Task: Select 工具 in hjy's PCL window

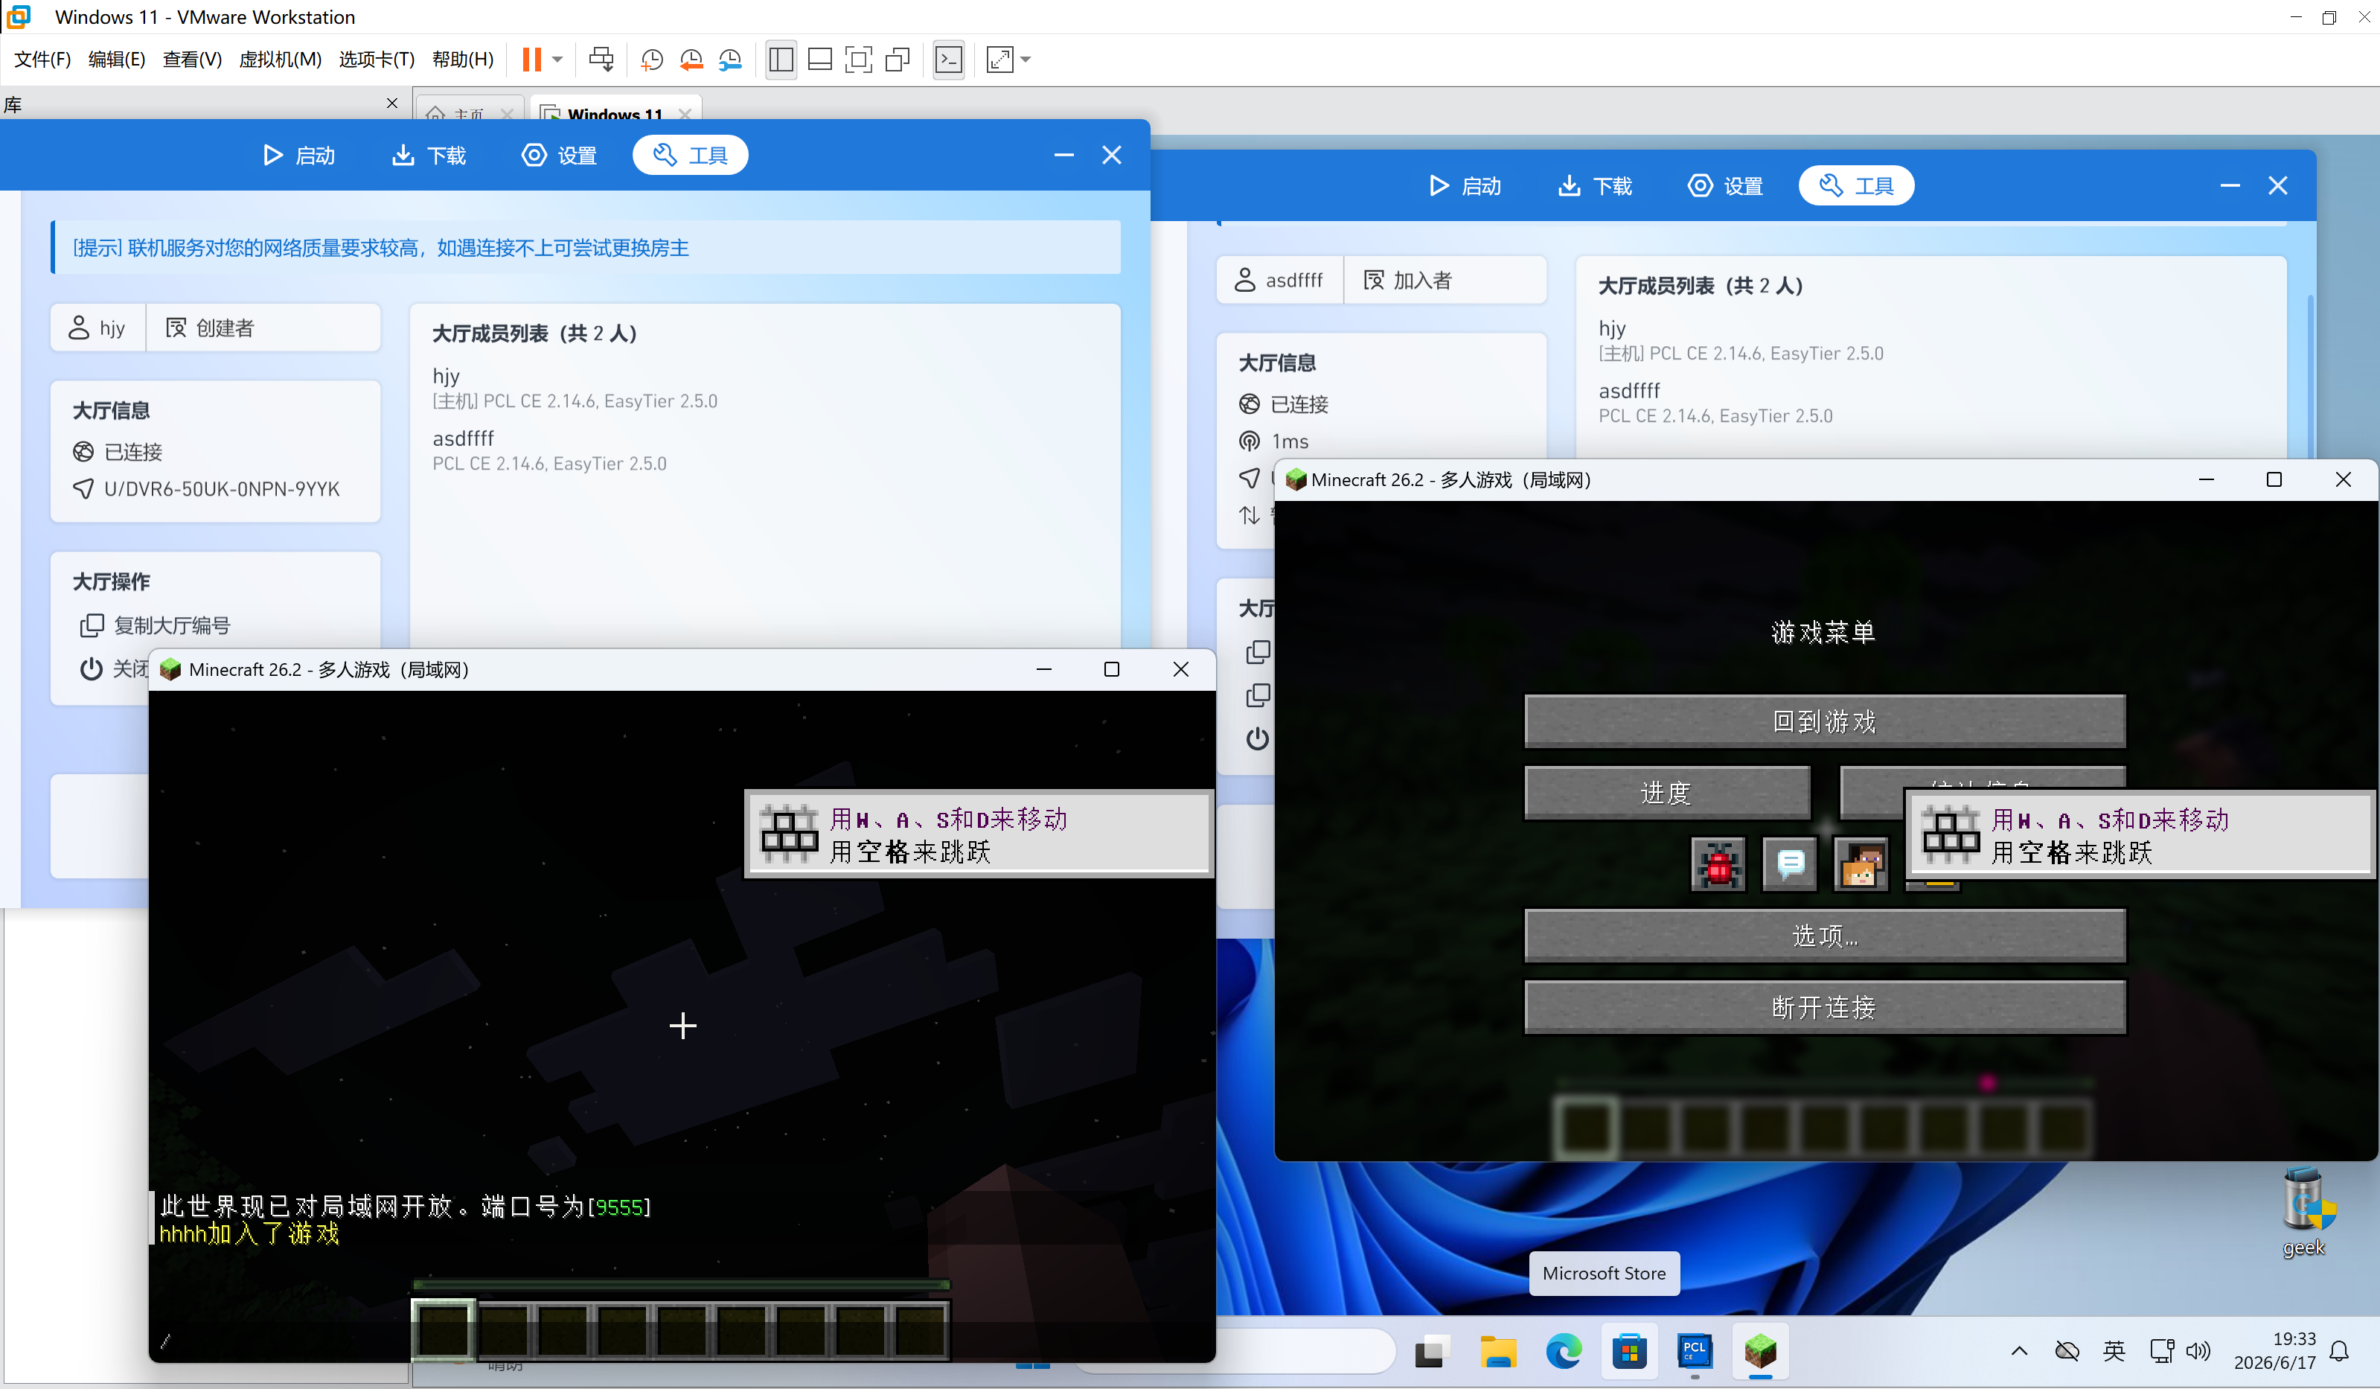Action: tap(691, 155)
